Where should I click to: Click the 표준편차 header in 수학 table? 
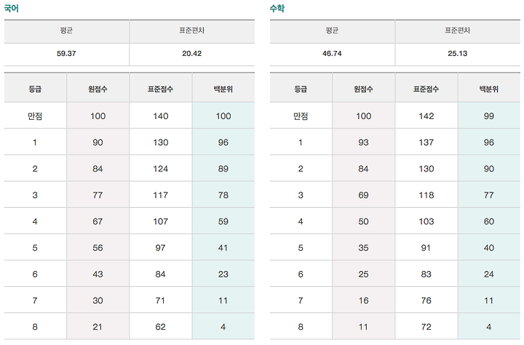pyautogui.click(x=458, y=31)
